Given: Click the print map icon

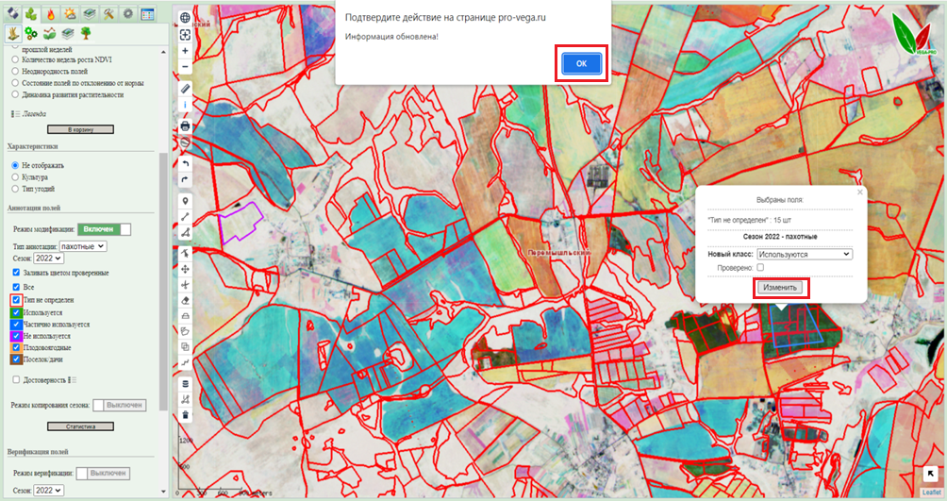Looking at the screenshot, I should click(185, 125).
